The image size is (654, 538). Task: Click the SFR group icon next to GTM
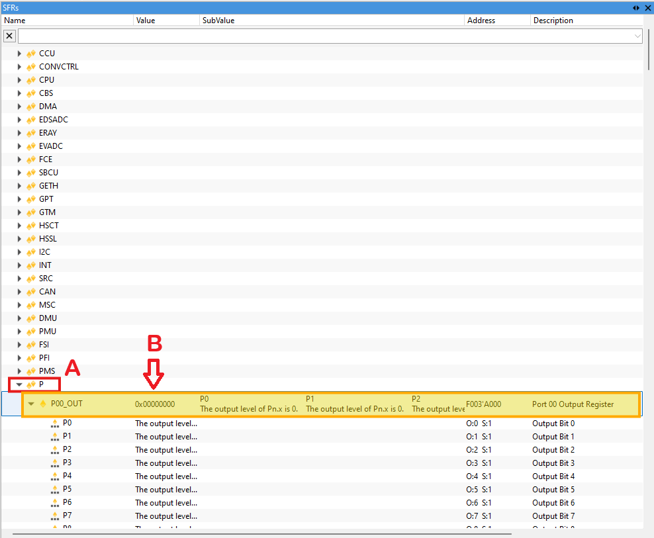(x=31, y=212)
